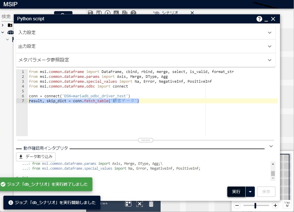Image resolution: width=294 pixels, height=212 pixels.
Task: Select the *db_シナリオ tab
Action: tap(165, 13)
